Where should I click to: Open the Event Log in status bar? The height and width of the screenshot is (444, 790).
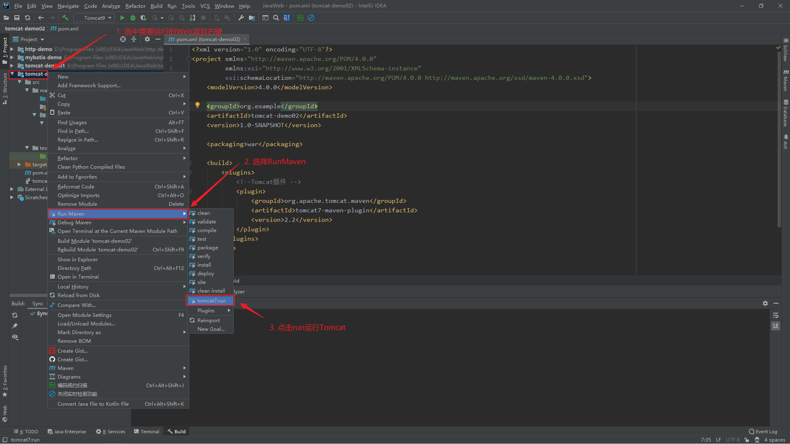tap(763, 432)
